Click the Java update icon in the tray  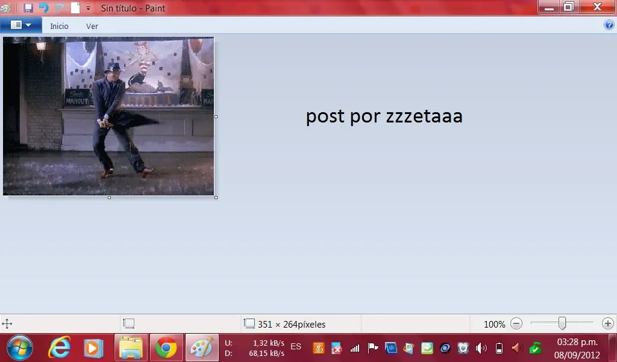click(318, 348)
